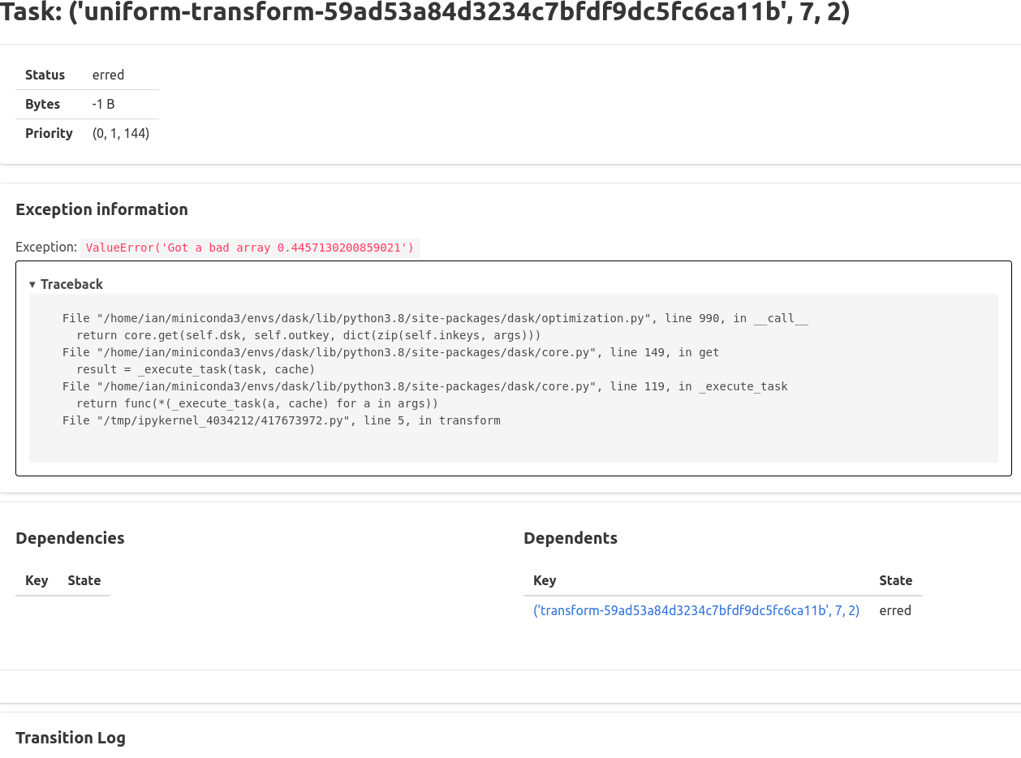Click the 'Dependencies' section heading

point(70,538)
